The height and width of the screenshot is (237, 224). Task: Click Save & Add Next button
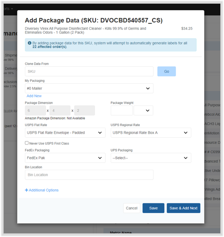[x=183, y=208]
